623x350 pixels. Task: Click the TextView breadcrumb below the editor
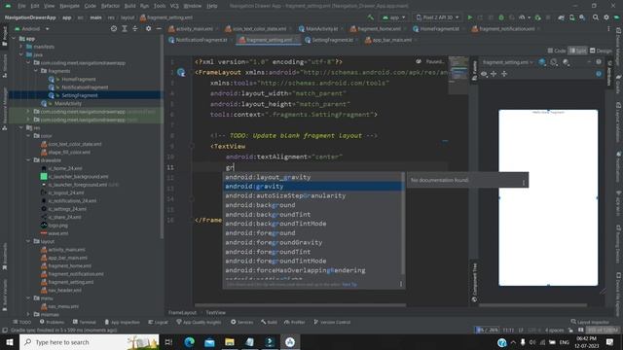point(216,313)
